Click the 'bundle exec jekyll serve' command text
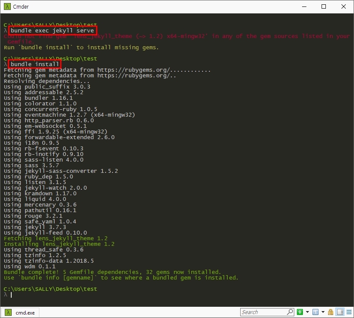 pos(52,31)
